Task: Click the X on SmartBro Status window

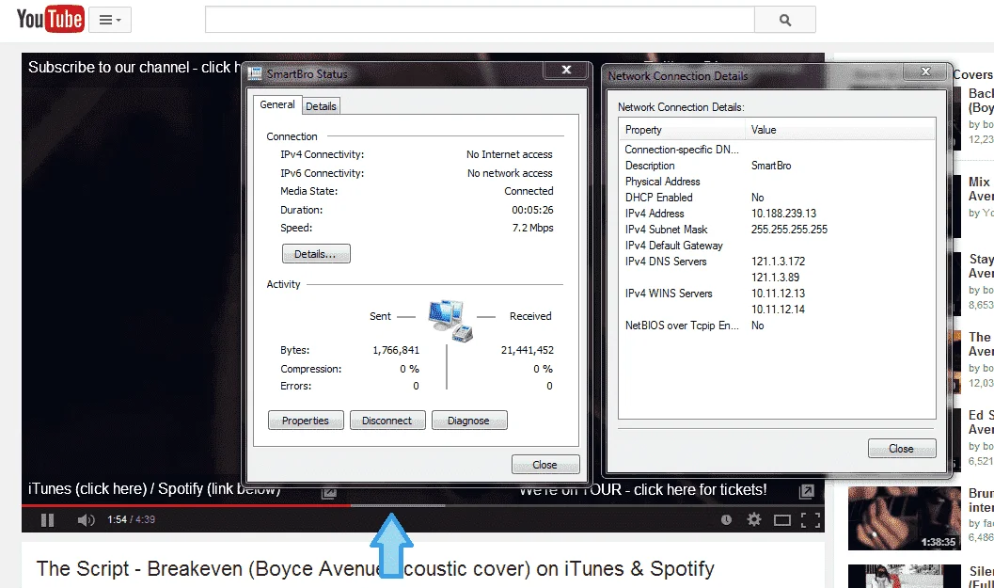Action: pyautogui.click(x=567, y=70)
